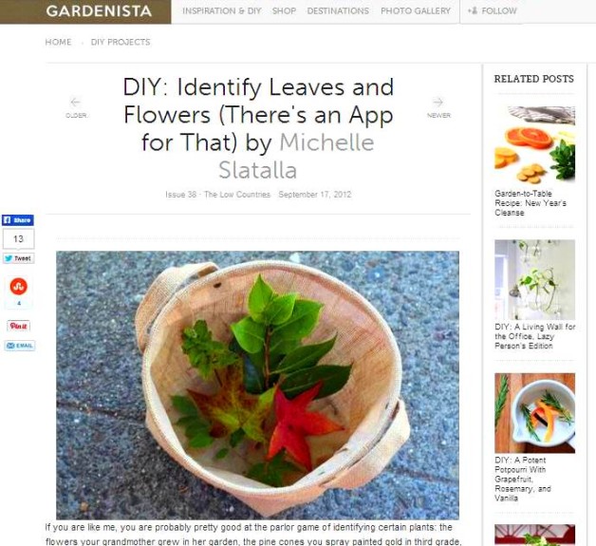Screen dimensions: 596x546
Task: Click the Gardenista logo
Action: pos(99,11)
